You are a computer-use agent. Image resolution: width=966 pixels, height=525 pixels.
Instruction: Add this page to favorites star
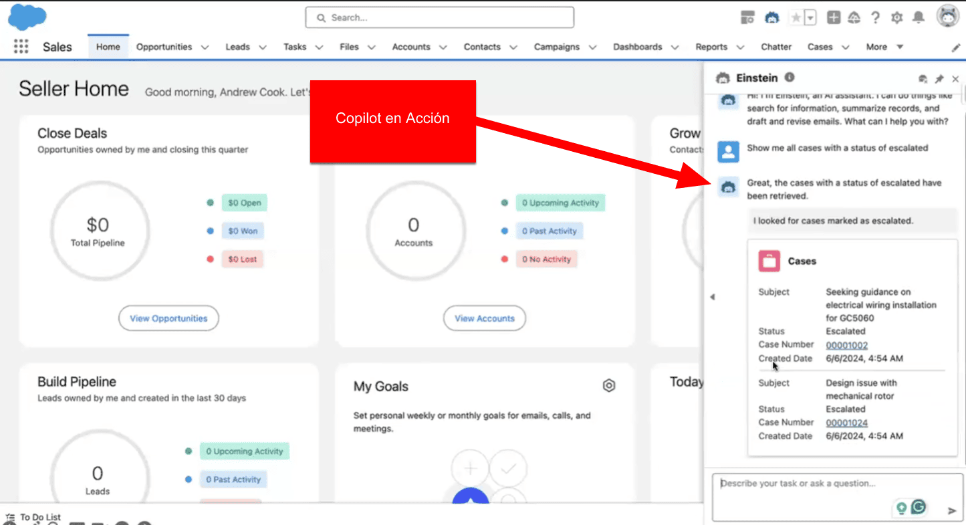click(x=796, y=18)
